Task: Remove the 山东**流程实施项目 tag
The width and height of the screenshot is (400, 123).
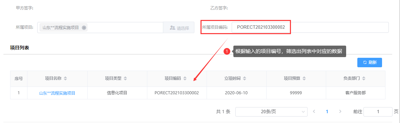Action: (x=84, y=28)
